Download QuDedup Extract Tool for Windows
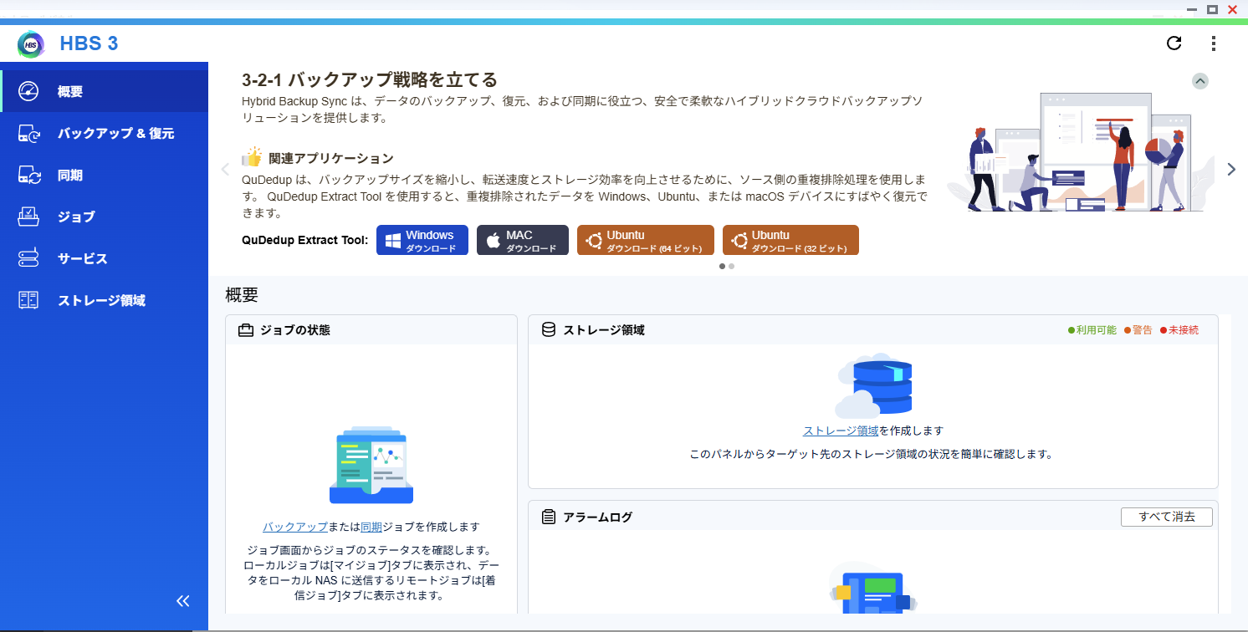1248x632 pixels. pos(422,241)
